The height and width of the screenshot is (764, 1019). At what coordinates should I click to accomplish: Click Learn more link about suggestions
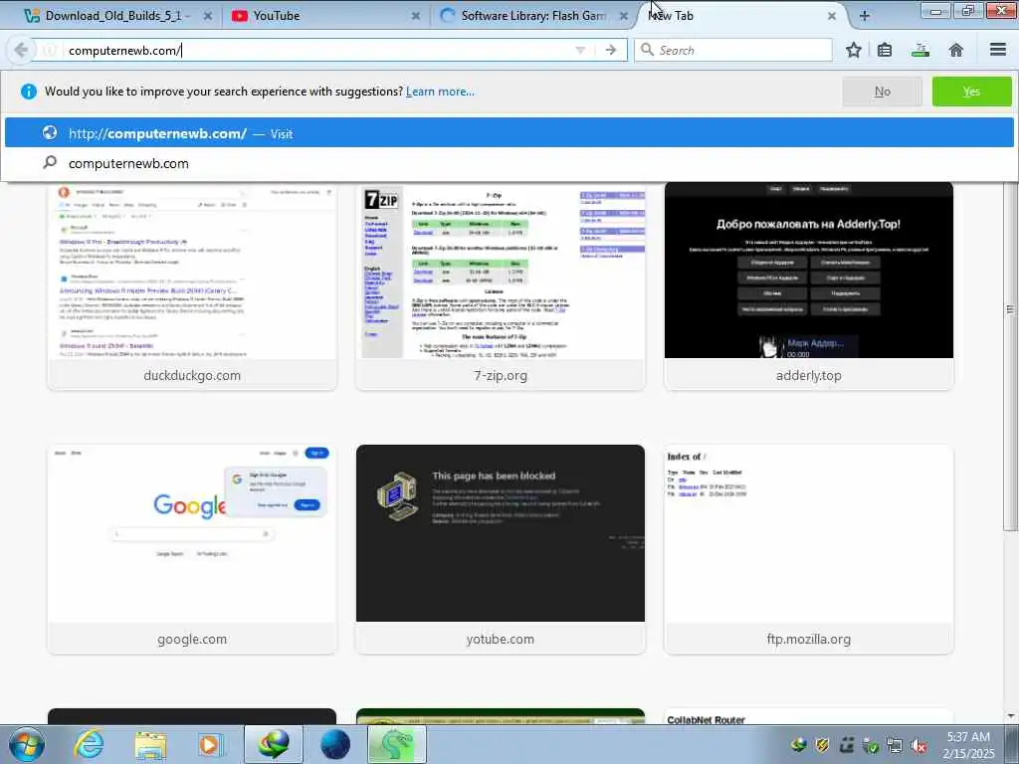tap(440, 92)
